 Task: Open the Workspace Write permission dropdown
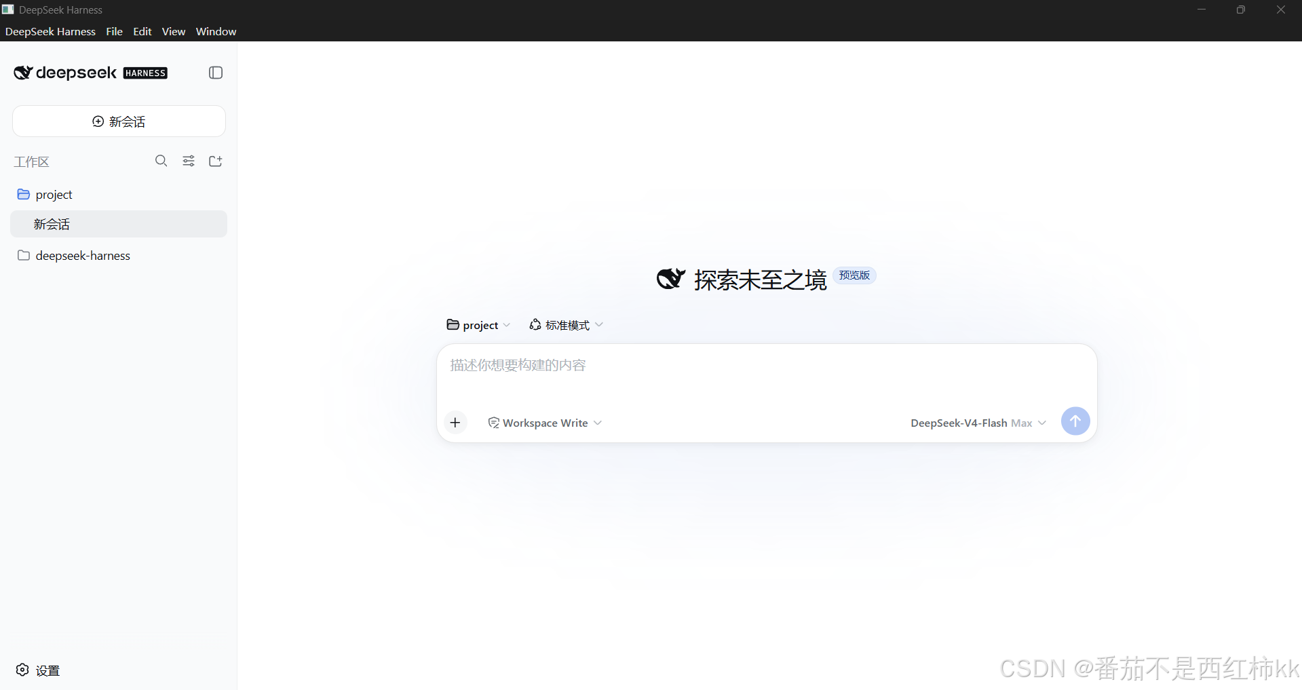545,423
